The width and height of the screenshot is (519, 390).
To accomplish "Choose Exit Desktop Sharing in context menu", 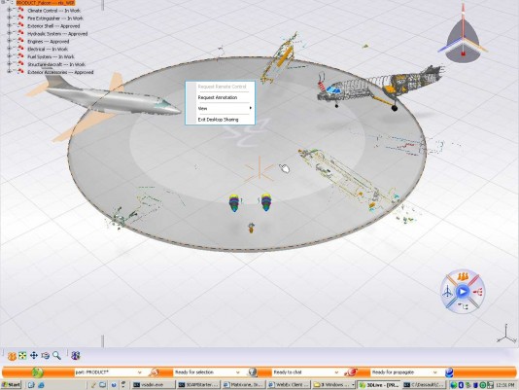I will coord(218,120).
